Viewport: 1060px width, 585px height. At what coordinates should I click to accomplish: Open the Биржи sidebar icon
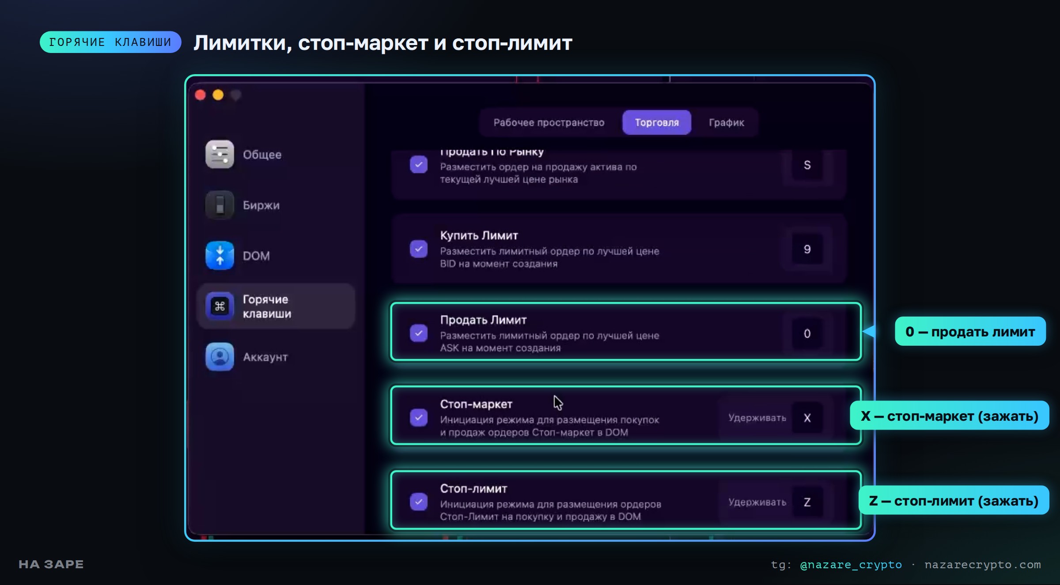pyautogui.click(x=220, y=205)
